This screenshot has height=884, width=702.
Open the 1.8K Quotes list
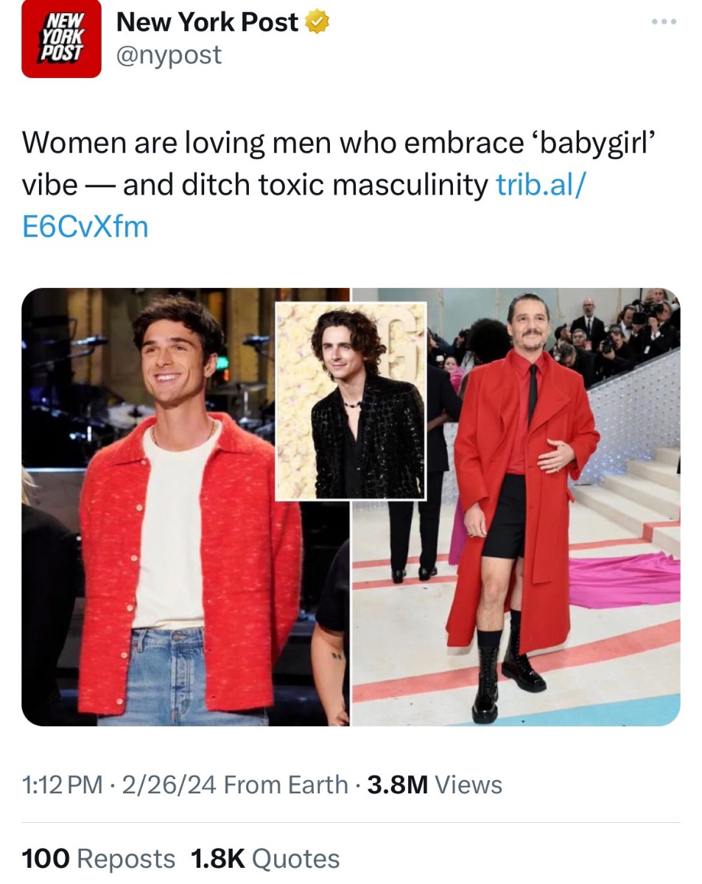pyautogui.click(x=265, y=858)
